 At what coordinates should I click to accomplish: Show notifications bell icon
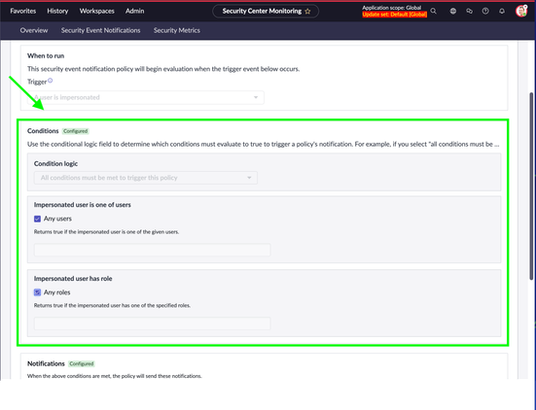[x=502, y=11]
